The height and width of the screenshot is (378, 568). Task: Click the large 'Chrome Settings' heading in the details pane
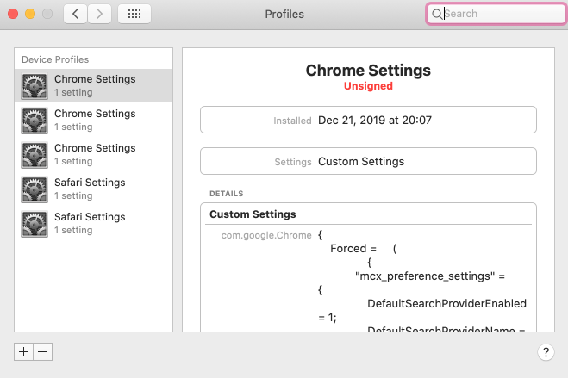coord(368,70)
